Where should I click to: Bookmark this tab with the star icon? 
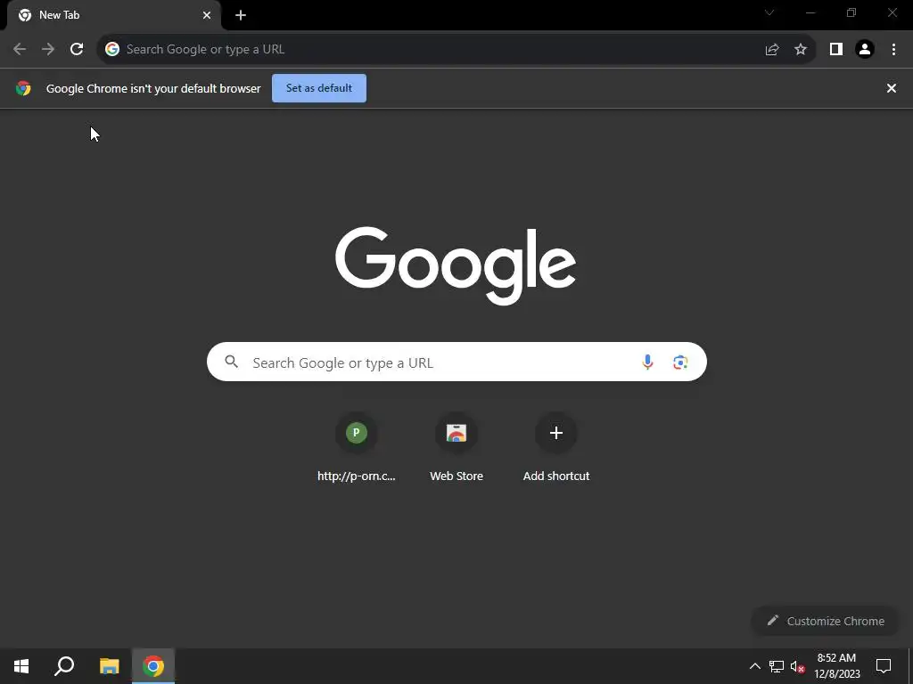(801, 50)
